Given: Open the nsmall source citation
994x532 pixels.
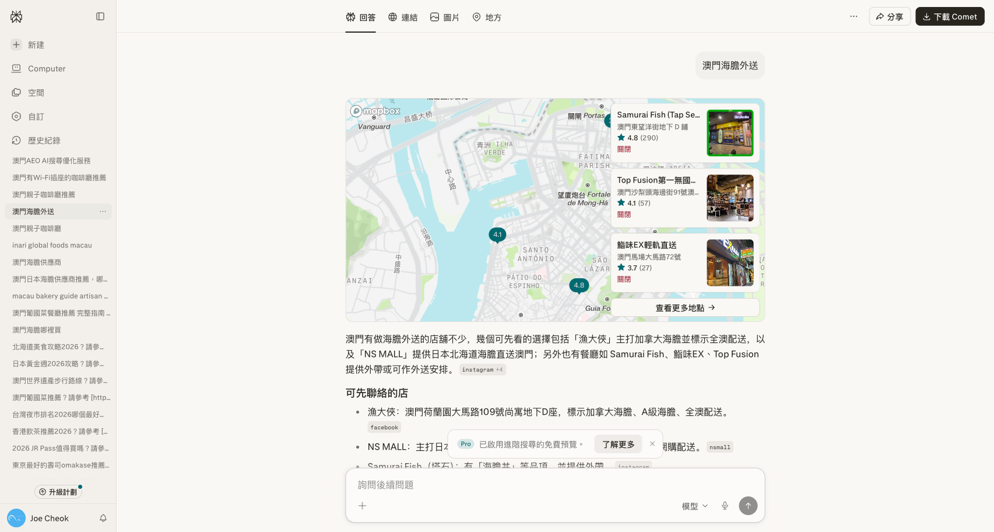Looking at the screenshot, I should click(719, 447).
